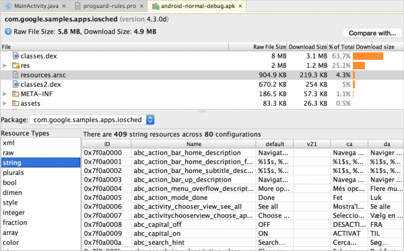Select the abc_capital_off string row

[242, 225]
